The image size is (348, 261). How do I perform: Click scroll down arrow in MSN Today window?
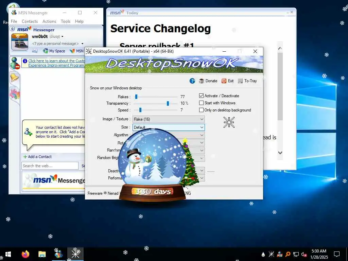tap(280, 153)
